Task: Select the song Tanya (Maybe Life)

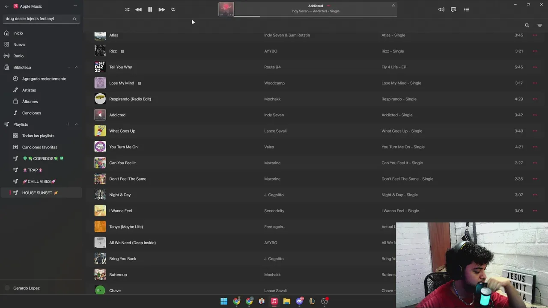Action: click(126, 227)
